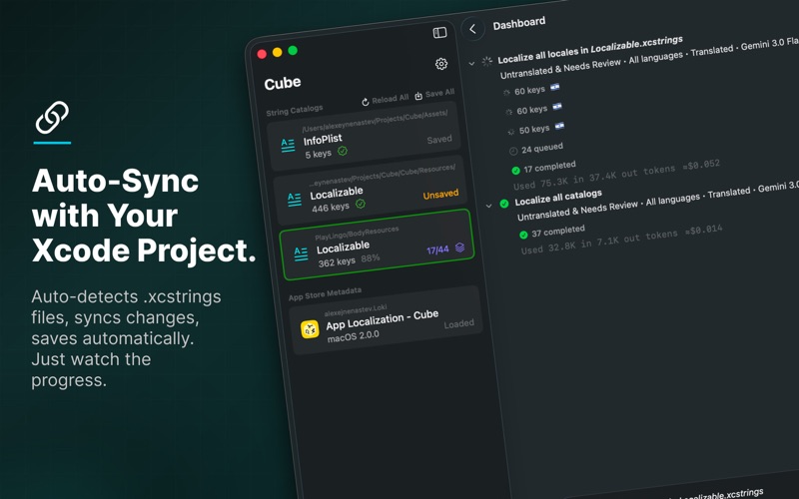Click the document icon of 362 keys catalog
The width and height of the screenshot is (799, 499).
click(x=302, y=253)
